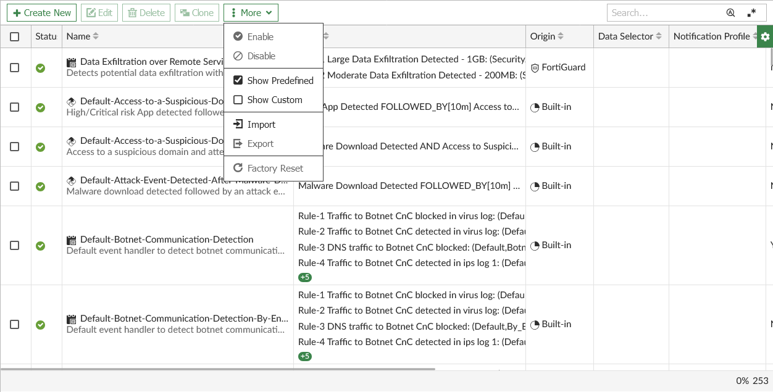Click the Data Selector sort arrows
Screen dimensions: 773x392
tap(659, 36)
